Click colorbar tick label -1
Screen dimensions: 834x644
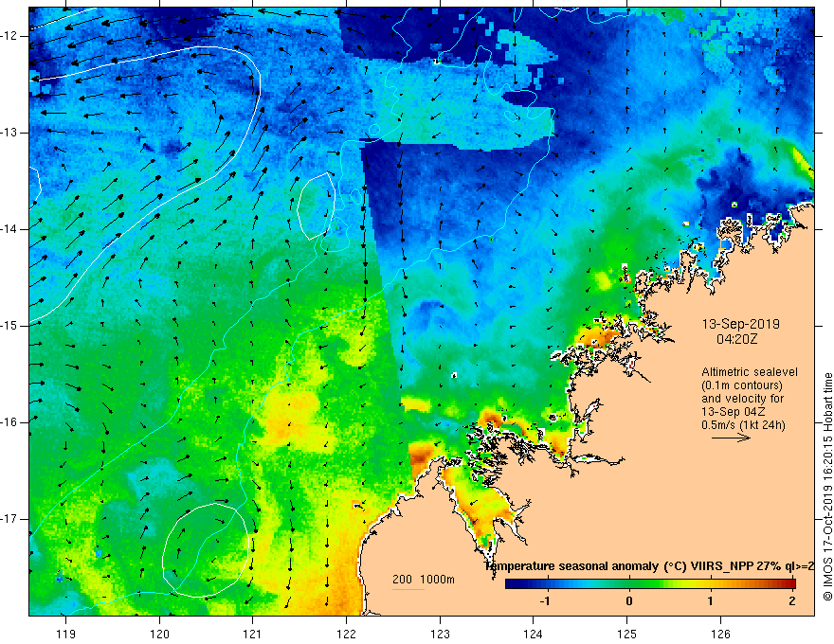545,601
